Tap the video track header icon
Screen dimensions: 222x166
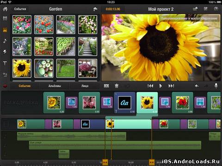6,124
